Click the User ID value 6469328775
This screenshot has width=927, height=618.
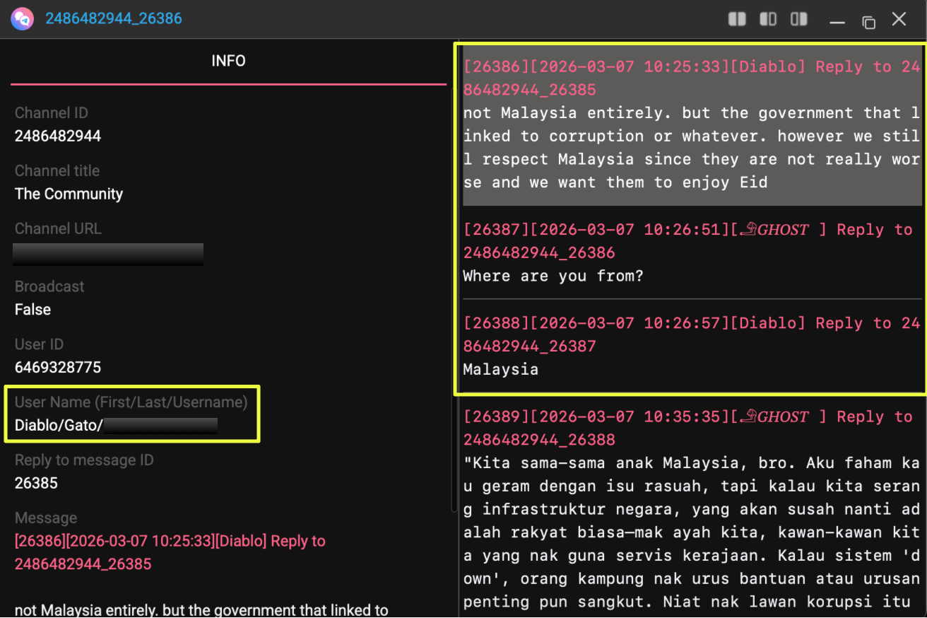pos(58,368)
